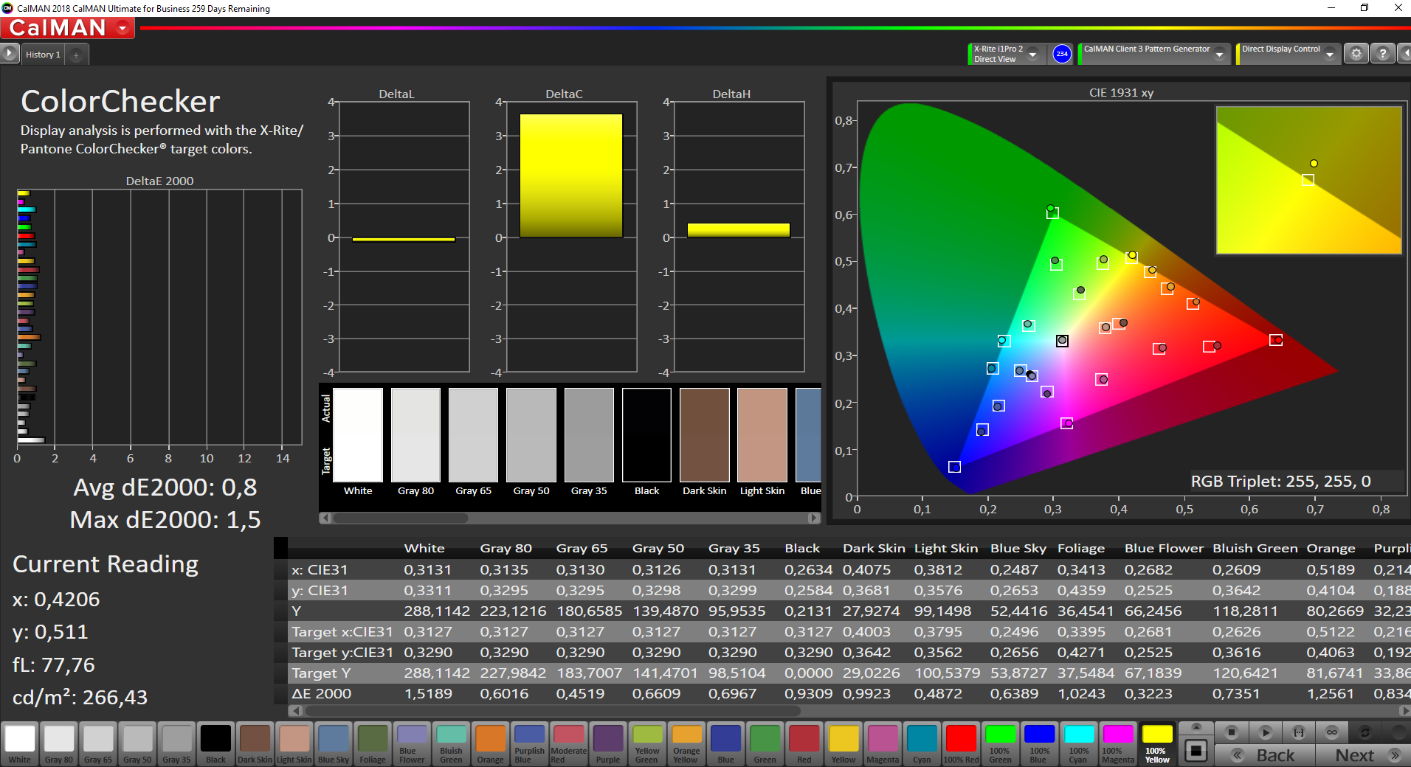Select the Gray 80 patch swatch

coord(59,743)
